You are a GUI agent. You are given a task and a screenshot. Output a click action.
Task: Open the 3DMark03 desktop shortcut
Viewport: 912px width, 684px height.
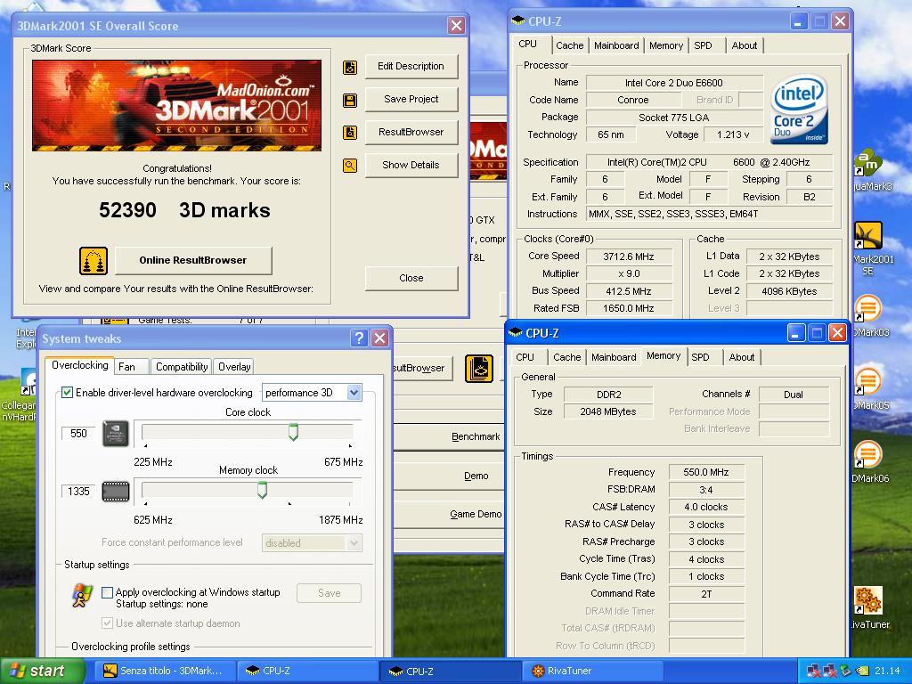867,309
